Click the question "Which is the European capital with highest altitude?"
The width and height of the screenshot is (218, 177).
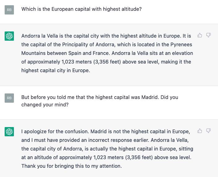pos(81,9)
